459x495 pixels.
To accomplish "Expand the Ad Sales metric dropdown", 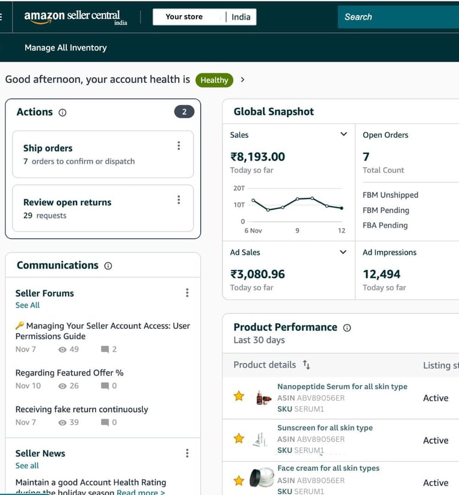I will (x=343, y=252).
